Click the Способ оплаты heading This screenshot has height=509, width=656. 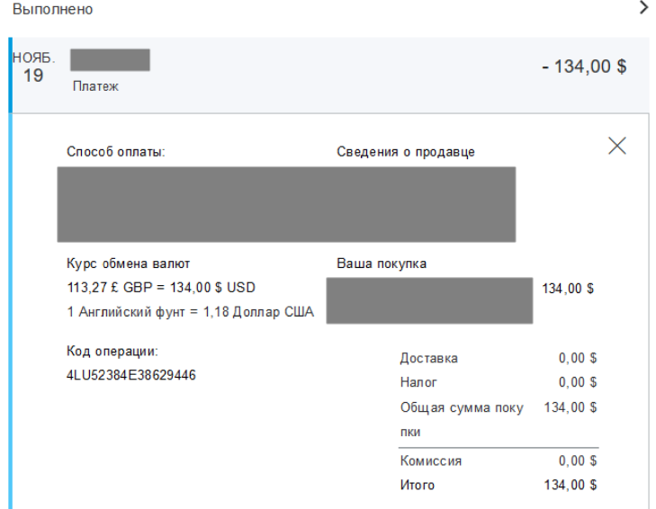pyautogui.click(x=116, y=151)
